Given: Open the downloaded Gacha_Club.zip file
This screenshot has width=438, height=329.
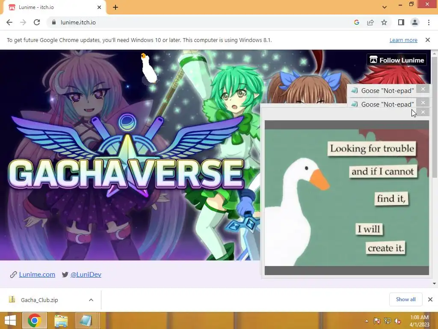Looking at the screenshot, I should coord(39,300).
